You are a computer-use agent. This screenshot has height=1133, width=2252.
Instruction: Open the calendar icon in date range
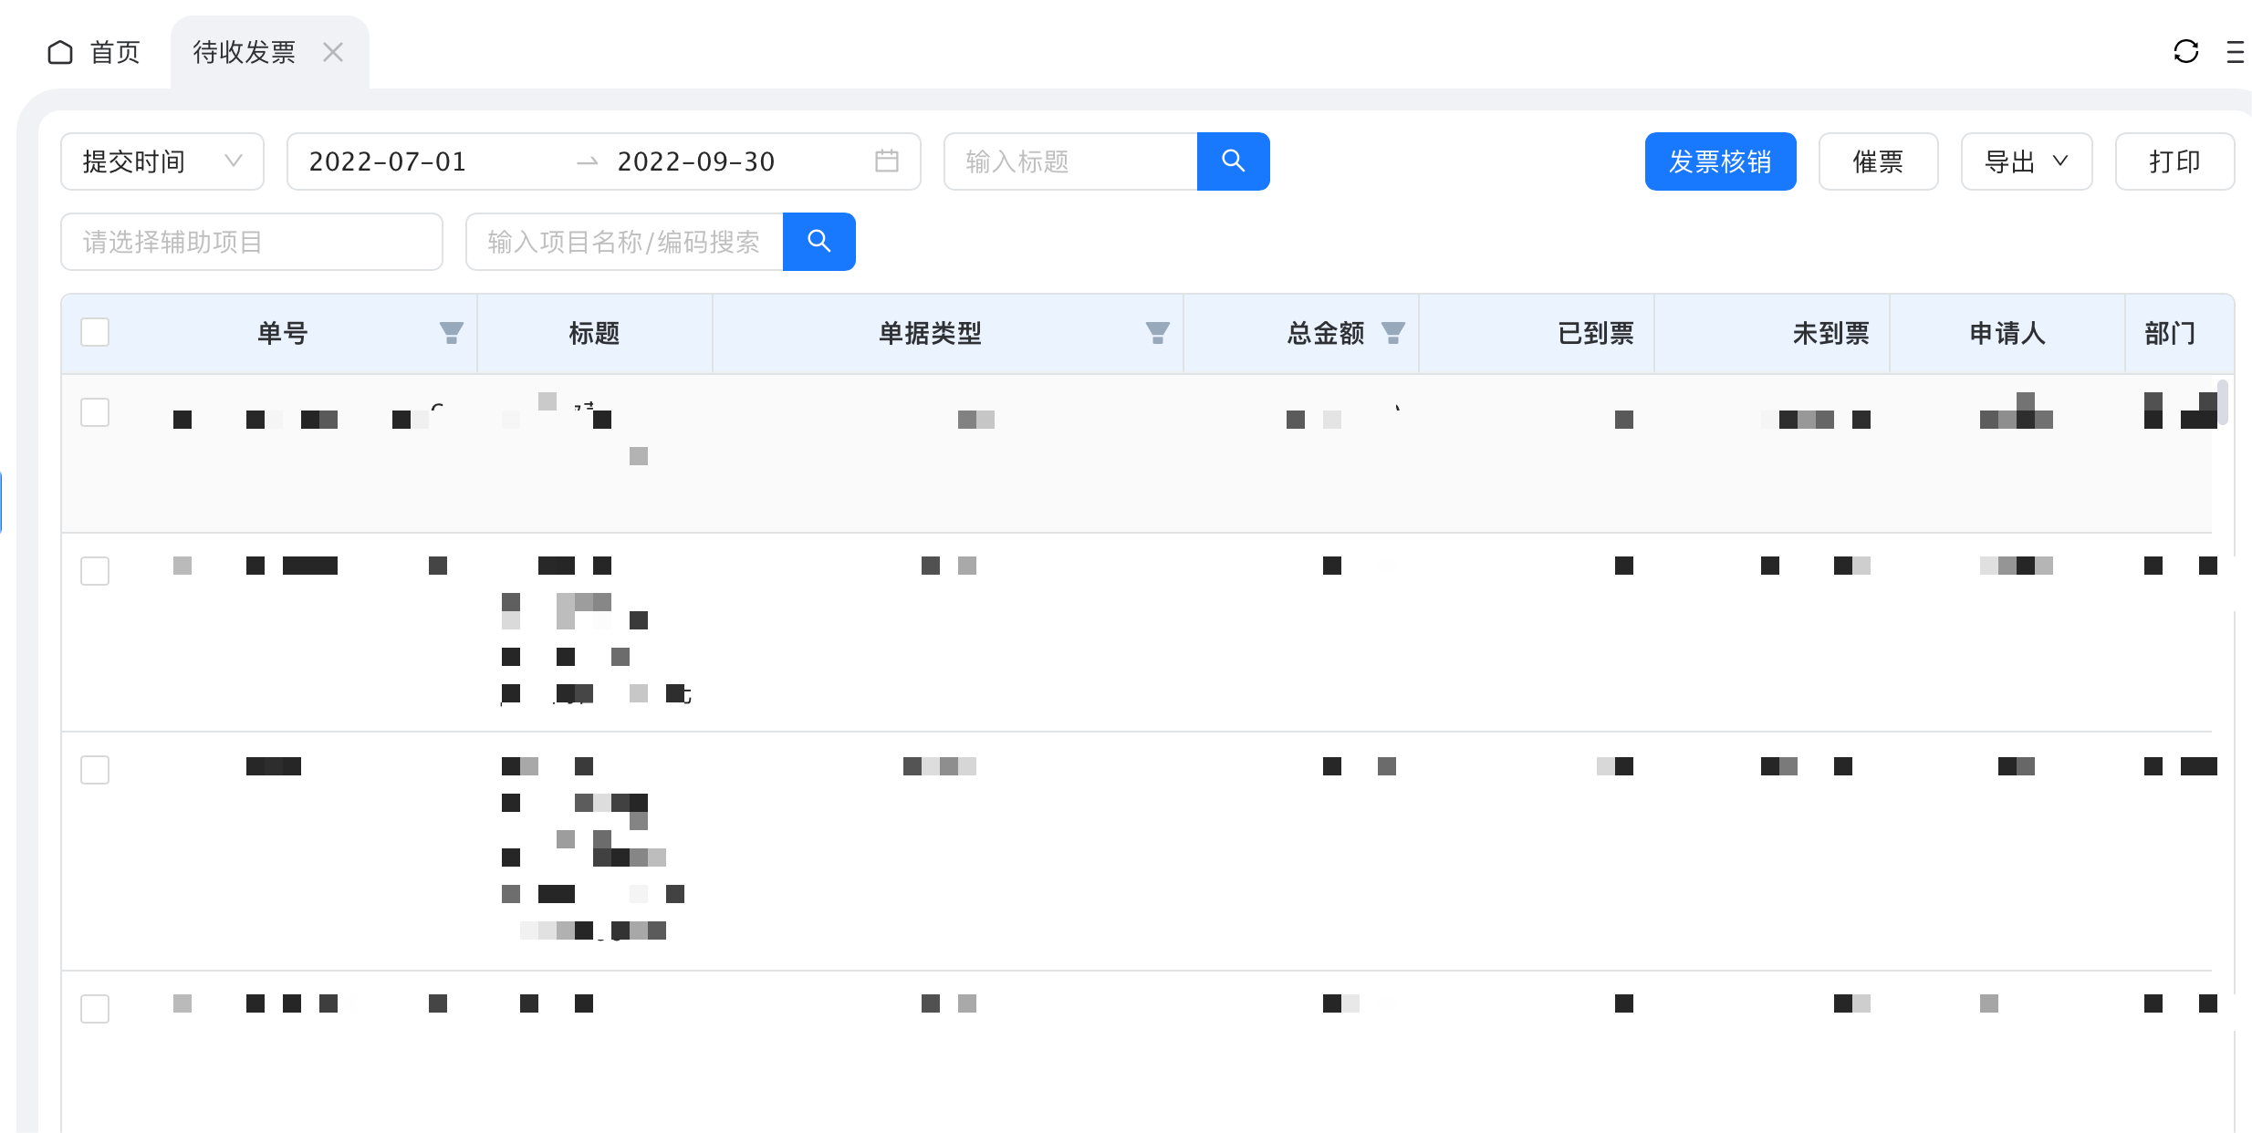(886, 161)
